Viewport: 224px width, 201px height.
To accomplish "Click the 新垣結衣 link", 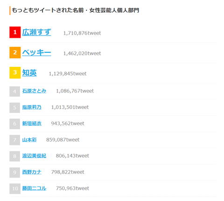I will (x=32, y=123).
